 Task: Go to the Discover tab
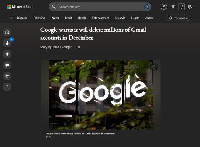pyautogui.click(x=22, y=18)
